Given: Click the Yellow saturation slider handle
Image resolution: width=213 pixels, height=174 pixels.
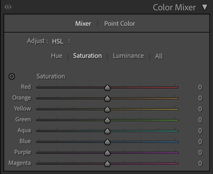Looking at the screenshot, I should pos(107,109).
